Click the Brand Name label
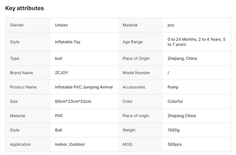 pos(21,73)
